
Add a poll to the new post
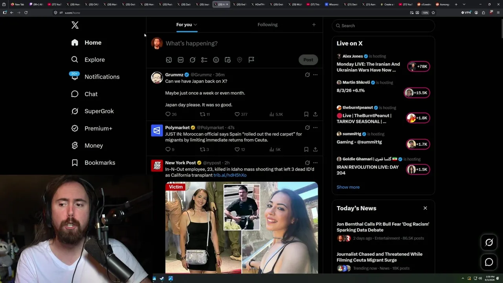pyautogui.click(x=204, y=60)
